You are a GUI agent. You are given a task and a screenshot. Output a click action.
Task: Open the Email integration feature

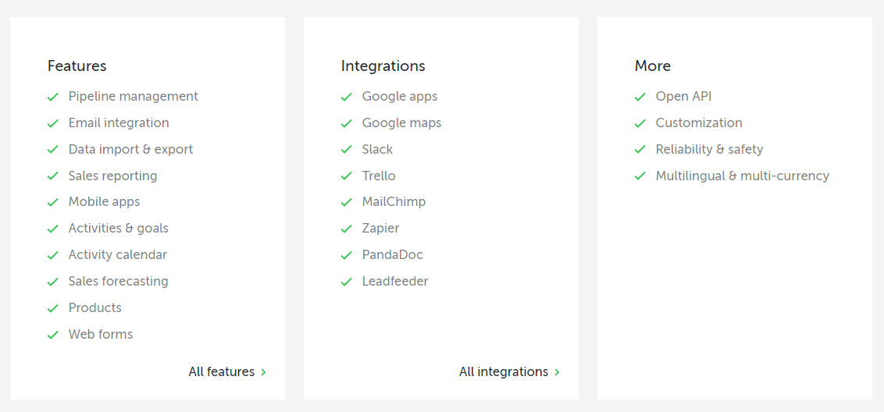click(x=119, y=123)
